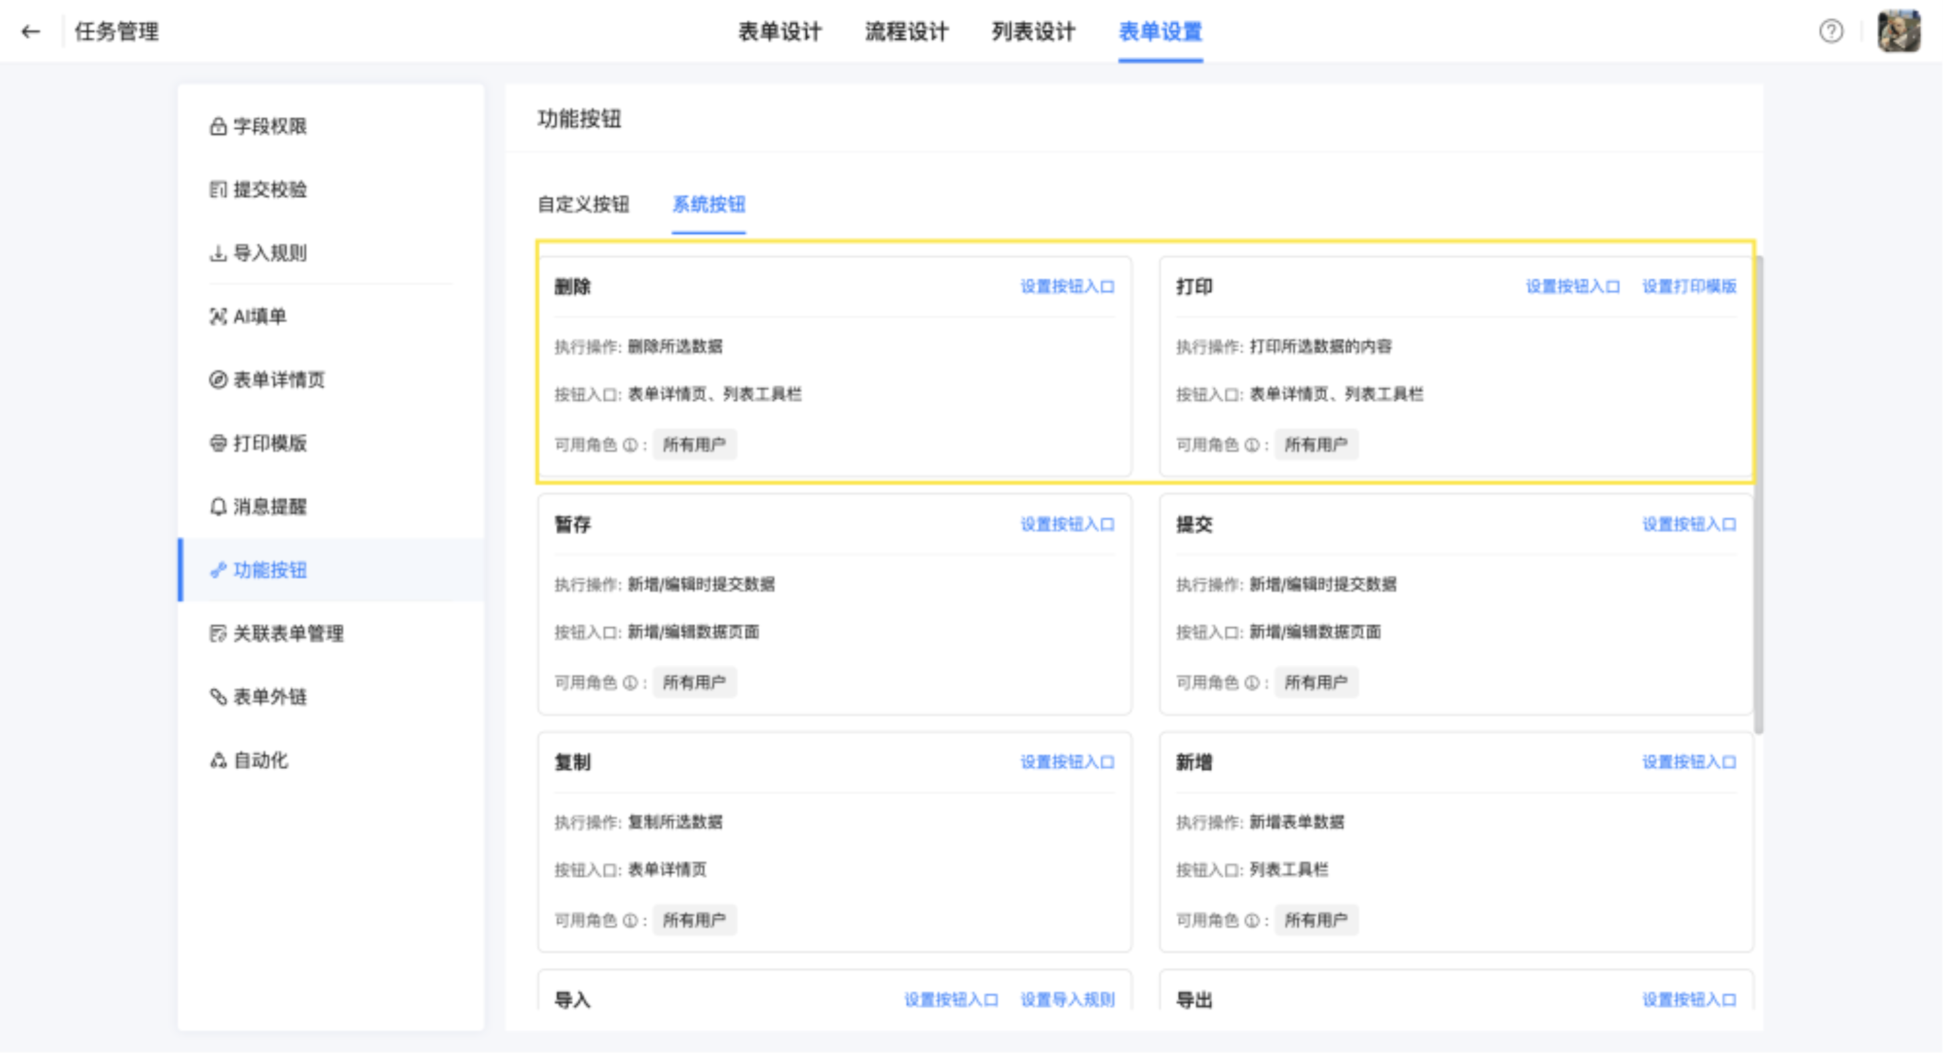Viewport: 1943px width, 1053px height.
Task: Open the help question mark icon
Action: coord(1830,32)
